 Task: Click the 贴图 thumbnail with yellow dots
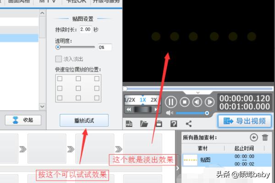[x=190, y=160]
